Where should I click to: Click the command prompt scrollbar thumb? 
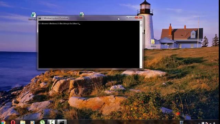141,25
